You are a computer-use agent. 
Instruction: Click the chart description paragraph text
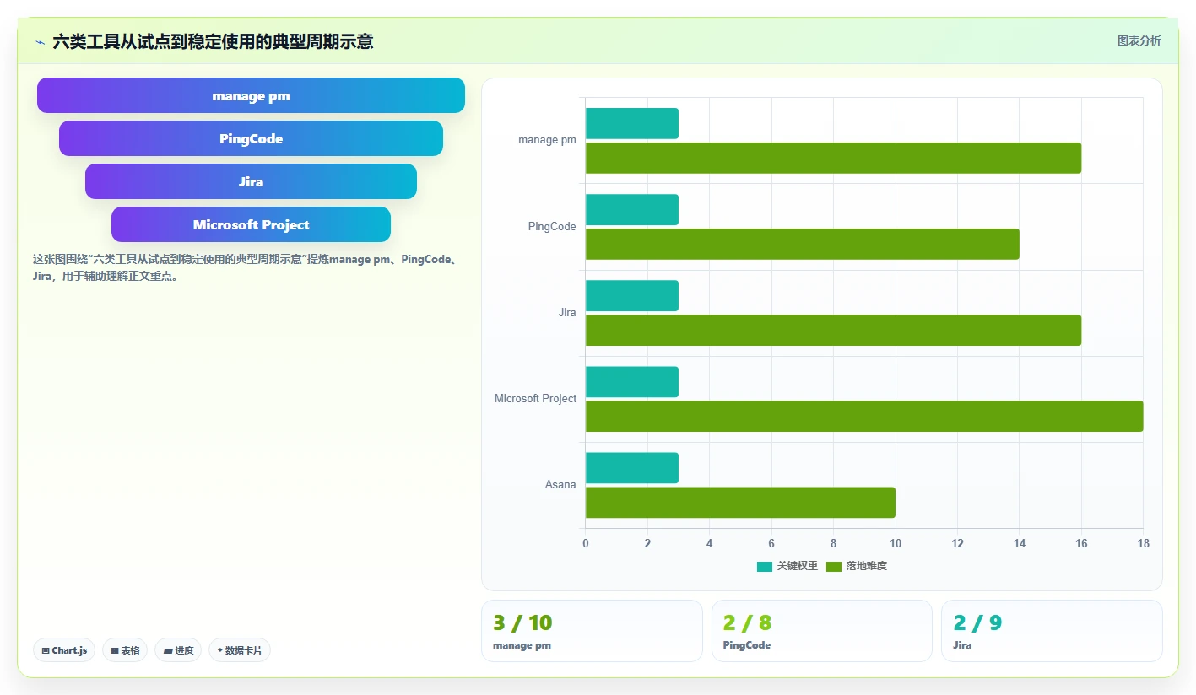pyautogui.click(x=246, y=267)
